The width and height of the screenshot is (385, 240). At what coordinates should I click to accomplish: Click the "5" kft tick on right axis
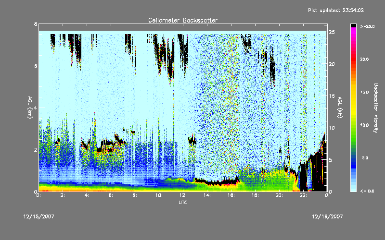click(x=331, y=160)
